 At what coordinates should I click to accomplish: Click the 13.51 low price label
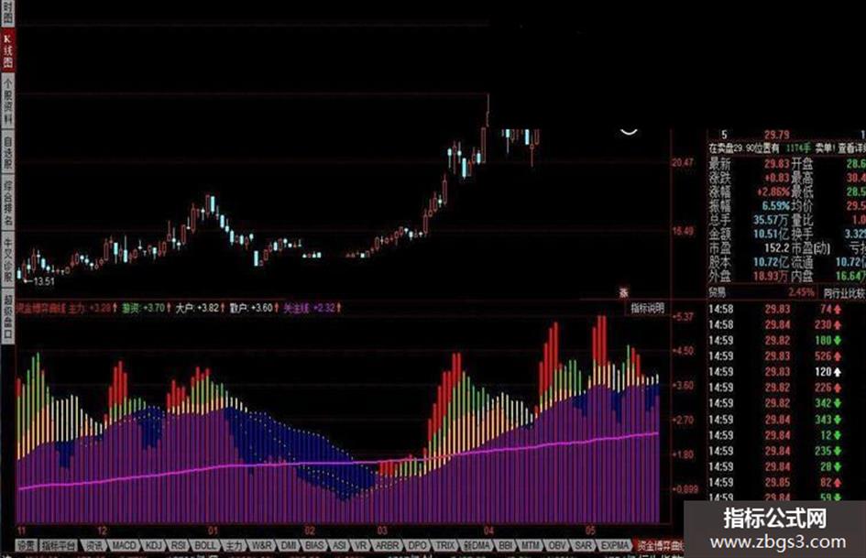44,281
